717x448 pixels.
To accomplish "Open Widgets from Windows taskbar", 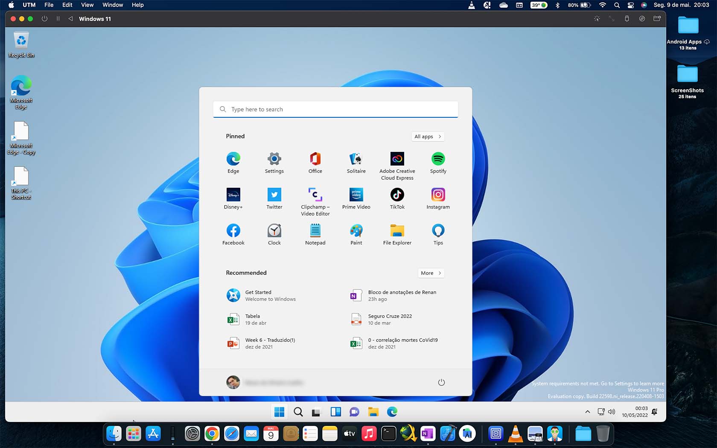I will point(336,412).
